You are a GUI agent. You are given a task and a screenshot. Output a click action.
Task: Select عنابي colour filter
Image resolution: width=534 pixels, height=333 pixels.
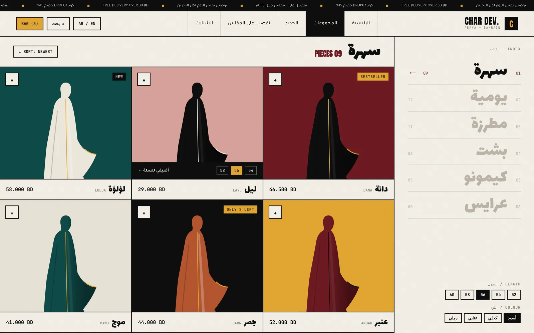tap(473, 318)
